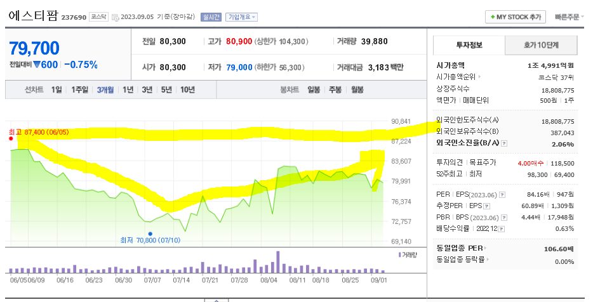593x302 pixels.
Task: Click the 코스닥 market badge
Action: pos(98,17)
